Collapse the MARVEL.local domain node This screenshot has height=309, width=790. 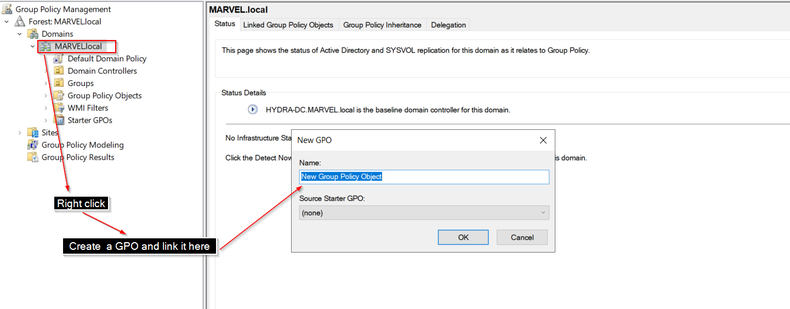tap(32, 46)
